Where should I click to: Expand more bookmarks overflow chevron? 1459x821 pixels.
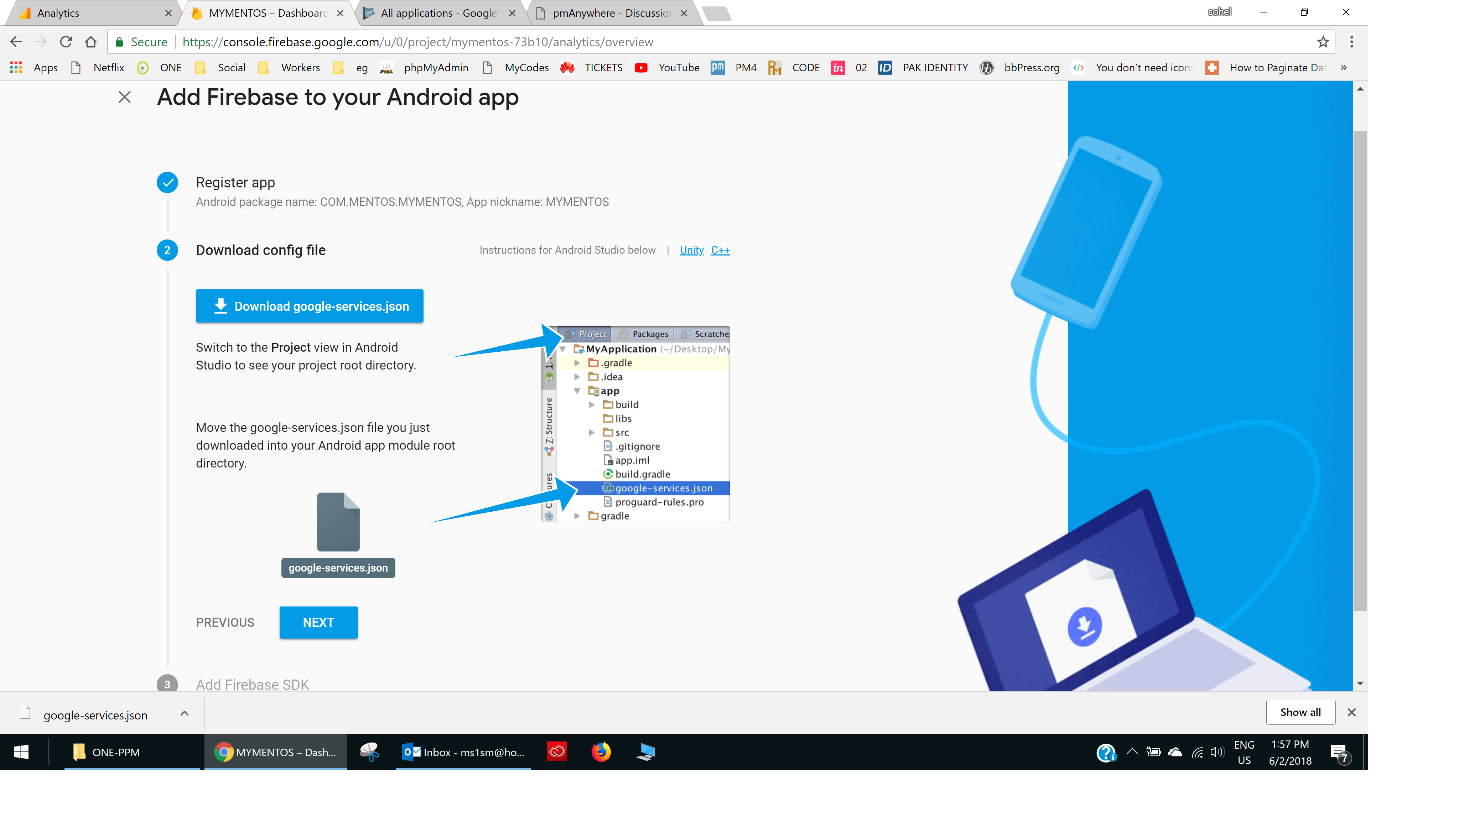click(x=1344, y=68)
